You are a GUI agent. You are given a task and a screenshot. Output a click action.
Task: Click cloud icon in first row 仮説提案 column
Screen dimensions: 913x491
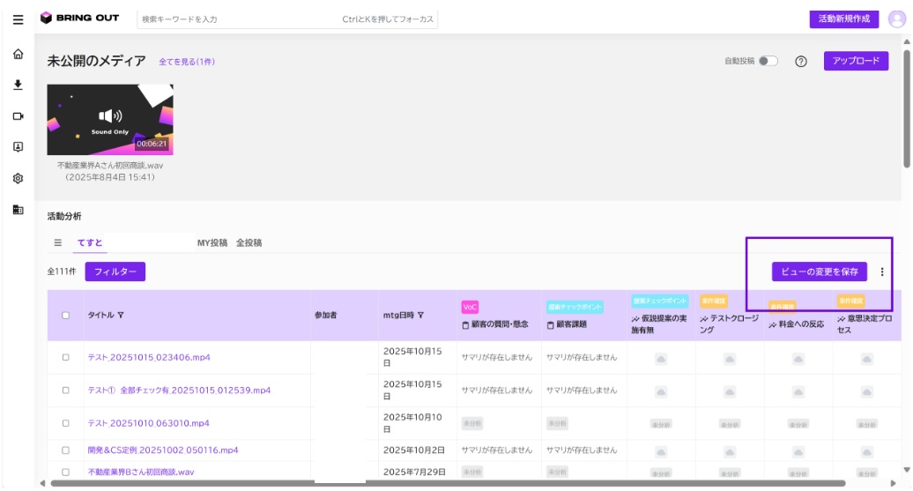661,360
